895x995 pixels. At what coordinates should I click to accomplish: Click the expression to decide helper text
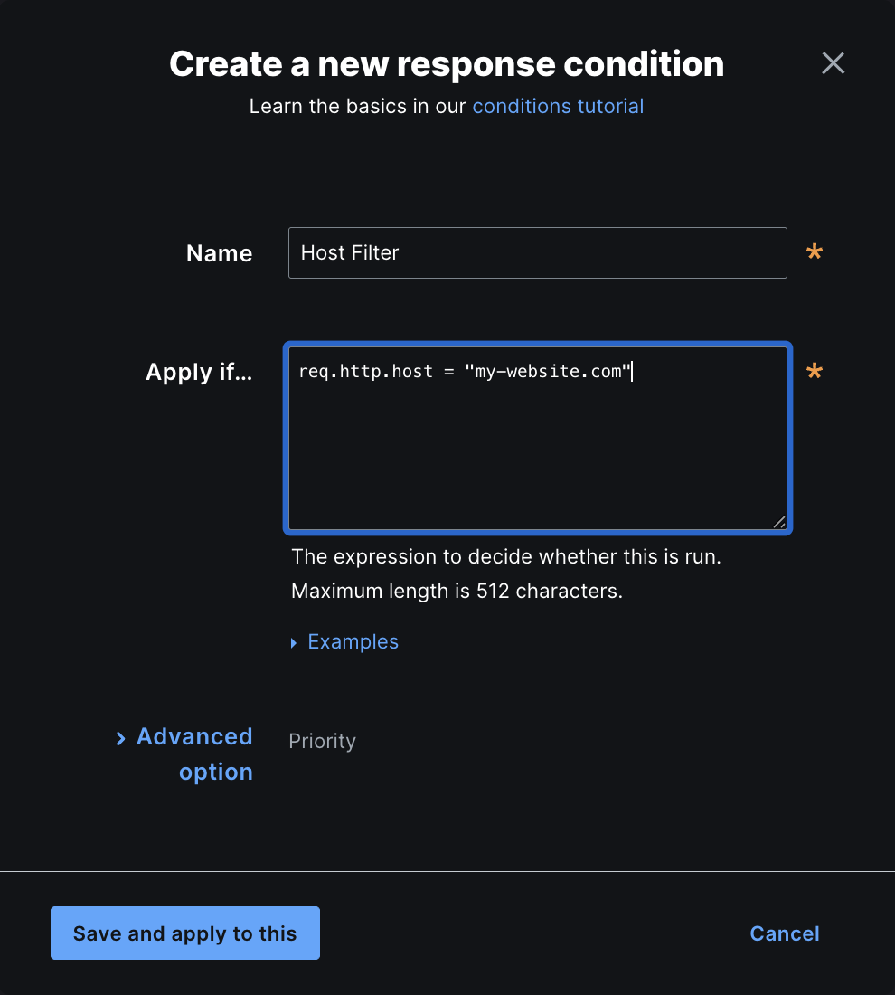(x=506, y=556)
